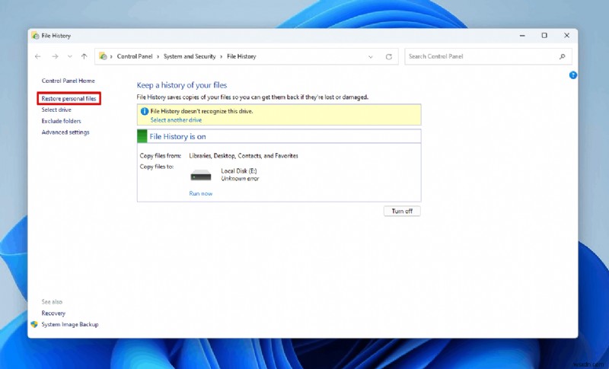This screenshot has width=609, height=369.
Task: Click the shield icon beside System Image Backup
Action: click(34, 324)
